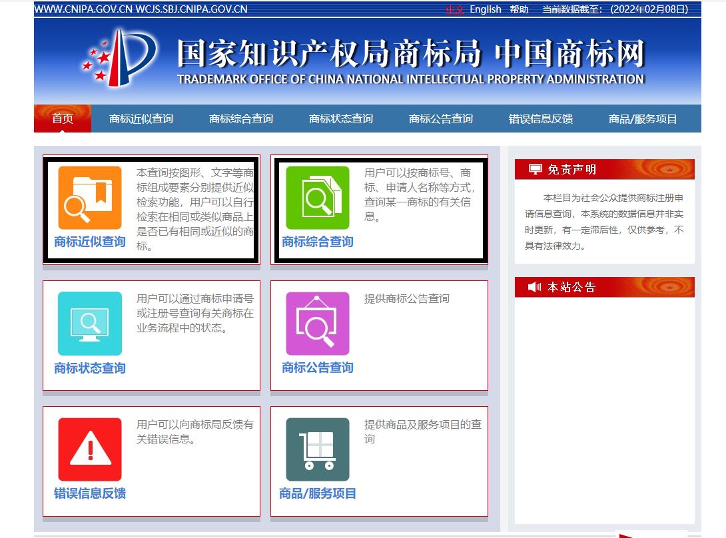This screenshot has height=538, width=726.
Task: Click the WWW.CNIPA.GOV.CN address text
Action: 83,9
